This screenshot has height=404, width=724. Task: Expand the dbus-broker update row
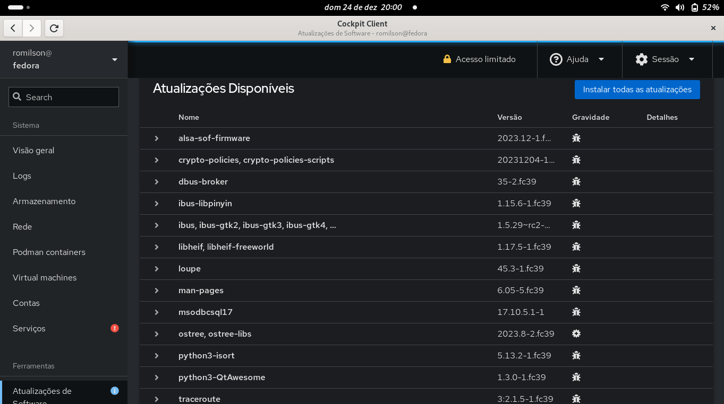pyautogui.click(x=157, y=182)
